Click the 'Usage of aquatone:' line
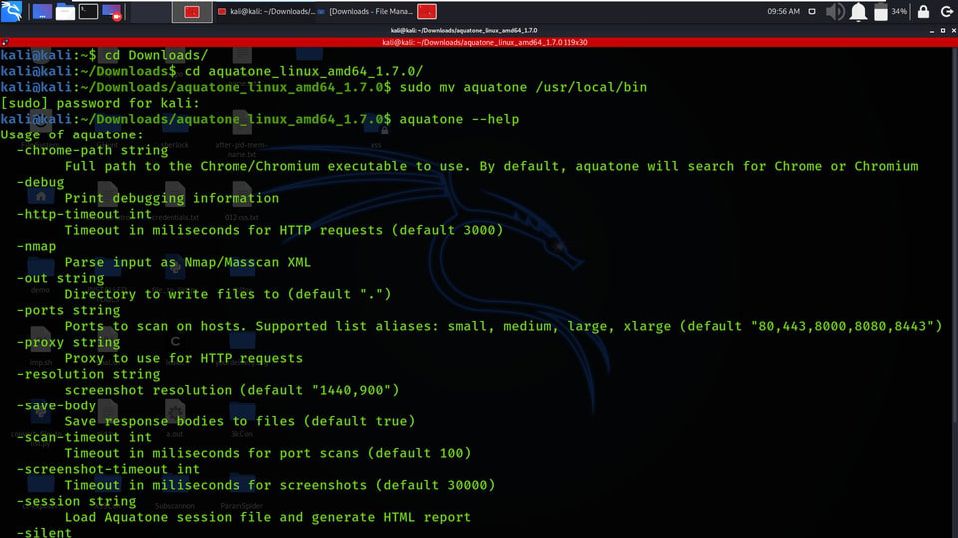This screenshot has height=538, width=958. (x=72, y=134)
